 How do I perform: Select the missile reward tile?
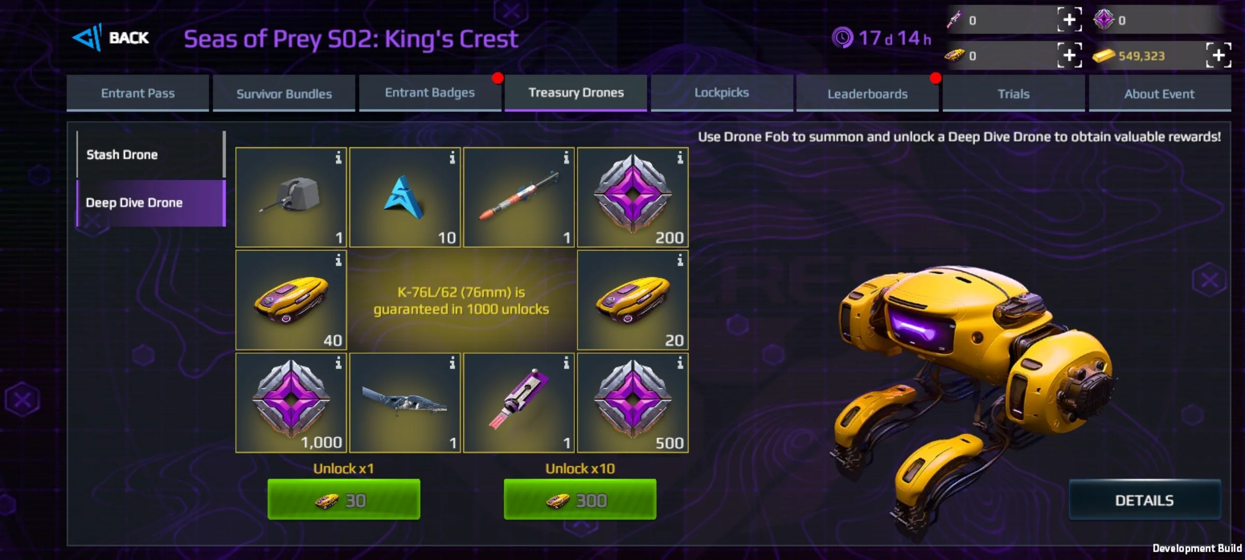519,197
